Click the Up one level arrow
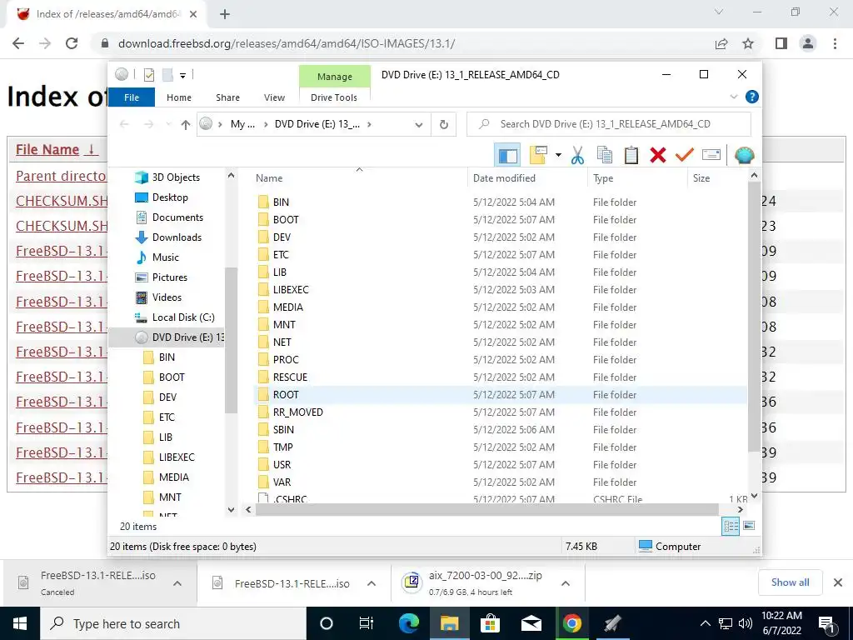853x640 pixels. click(186, 125)
